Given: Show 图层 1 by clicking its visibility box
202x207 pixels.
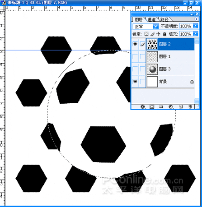Looking at the screenshot, I should pyautogui.click(x=135, y=57).
